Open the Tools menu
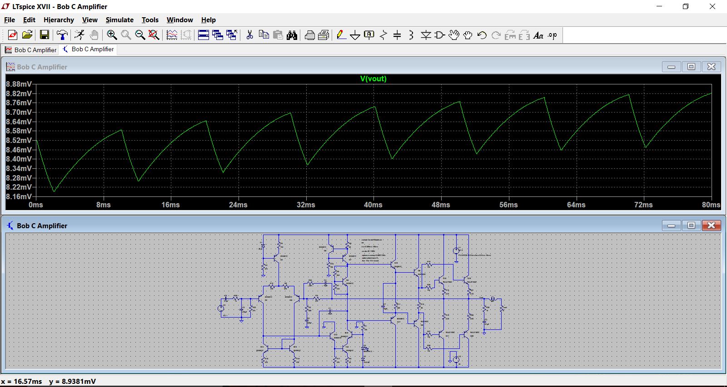The height and width of the screenshot is (387, 727). pos(150,20)
